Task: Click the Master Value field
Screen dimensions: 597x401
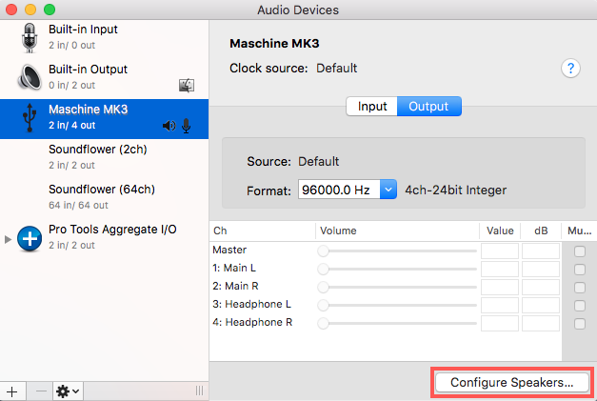Action: point(500,251)
